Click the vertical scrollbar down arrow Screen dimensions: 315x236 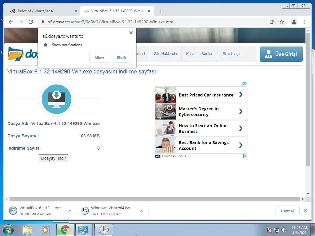click(308, 194)
